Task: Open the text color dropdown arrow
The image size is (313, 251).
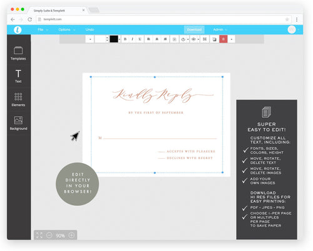Action: (120, 39)
